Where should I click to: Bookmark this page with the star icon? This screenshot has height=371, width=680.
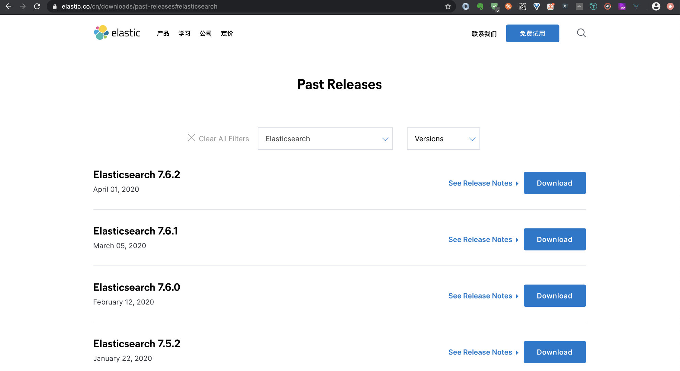[x=448, y=6]
